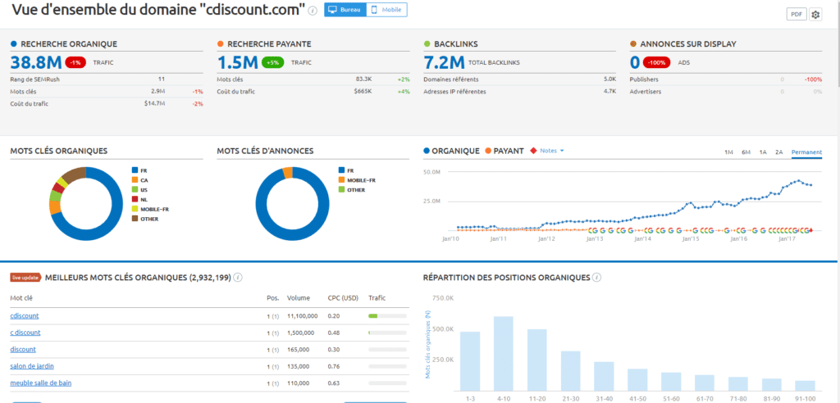The height and width of the screenshot is (403, 840).
Task: Open the discount keyword link
Action: coord(23,350)
